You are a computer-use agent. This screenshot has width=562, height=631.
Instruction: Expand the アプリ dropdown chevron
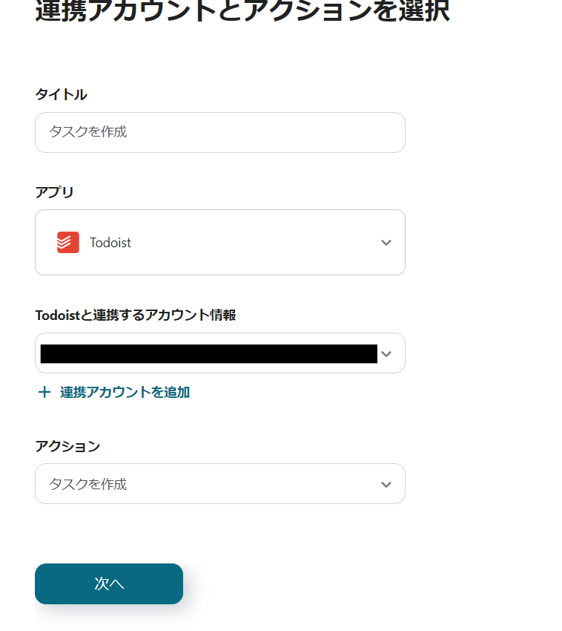pos(386,243)
